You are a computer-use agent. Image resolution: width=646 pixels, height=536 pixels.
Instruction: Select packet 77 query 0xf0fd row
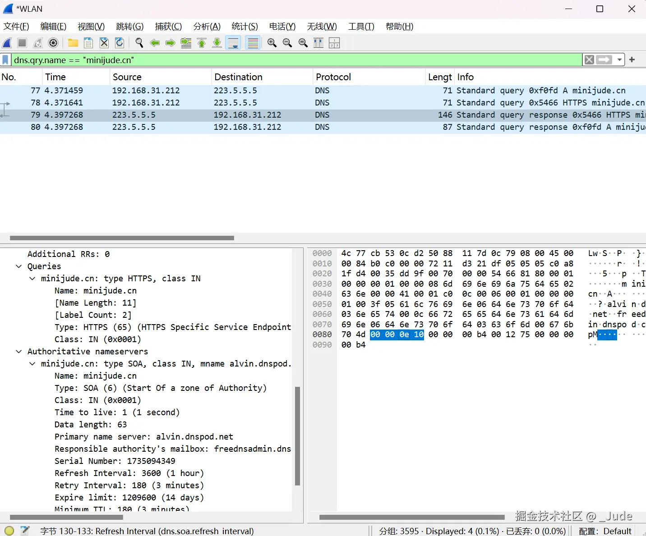(x=323, y=91)
